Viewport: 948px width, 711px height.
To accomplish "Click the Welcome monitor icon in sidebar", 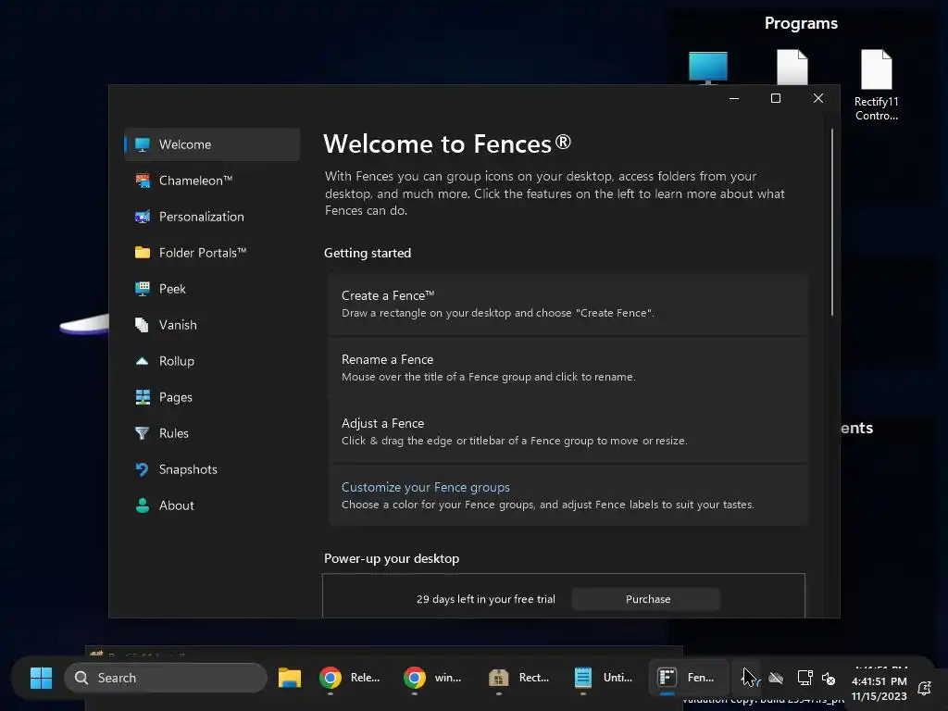I will point(142,144).
